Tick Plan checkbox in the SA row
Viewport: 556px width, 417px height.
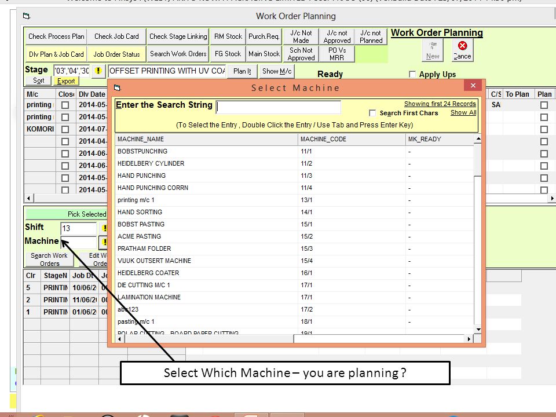(x=544, y=105)
